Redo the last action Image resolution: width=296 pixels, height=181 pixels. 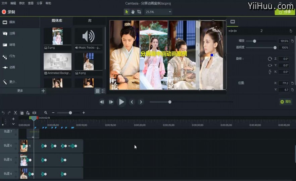pos(9,113)
